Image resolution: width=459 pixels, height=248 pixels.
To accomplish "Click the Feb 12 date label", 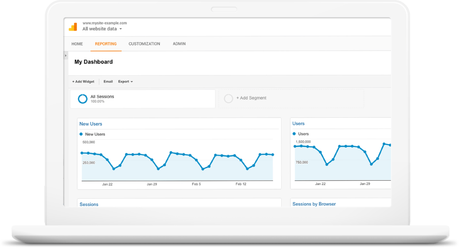I will click(241, 184).
